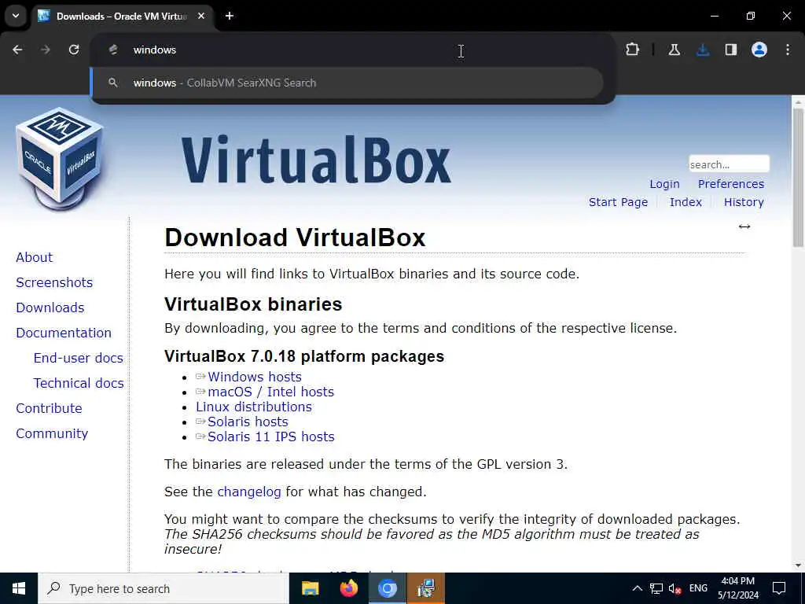
Task: Click the VirtualBox site search field
Action: [x=729, y=164]
